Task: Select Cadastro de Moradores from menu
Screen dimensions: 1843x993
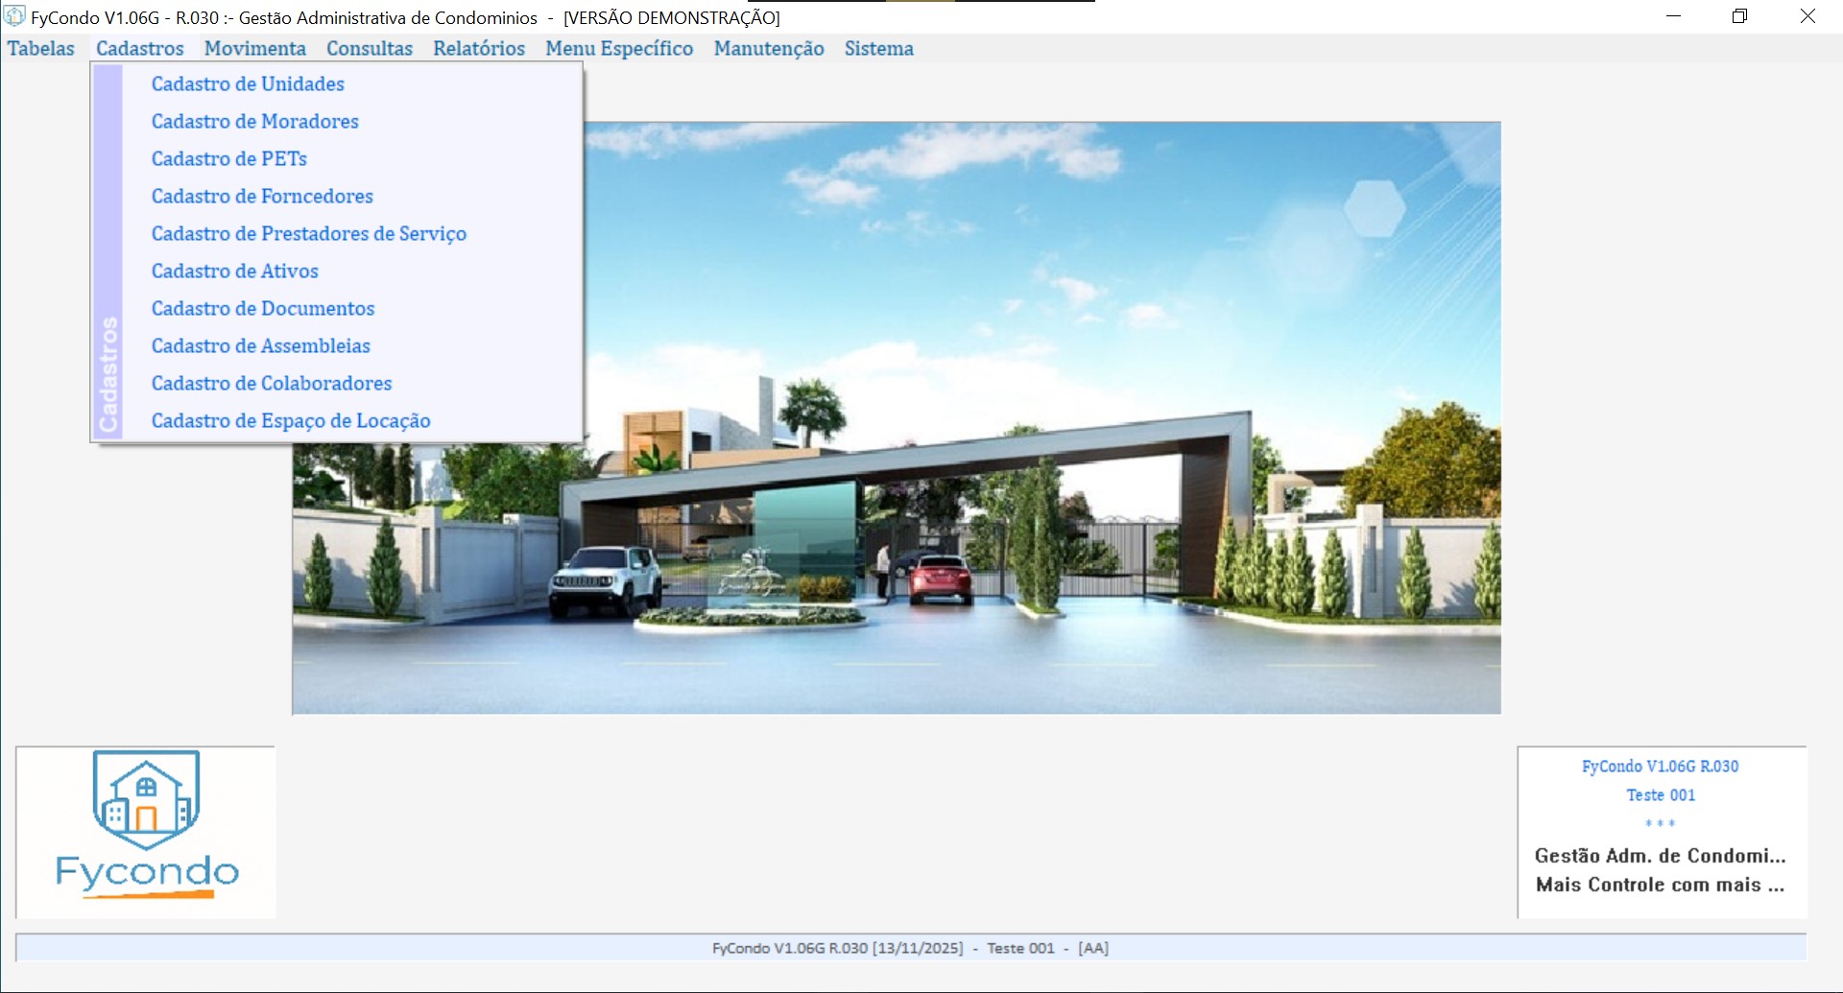Action: (x=254, y=122)
